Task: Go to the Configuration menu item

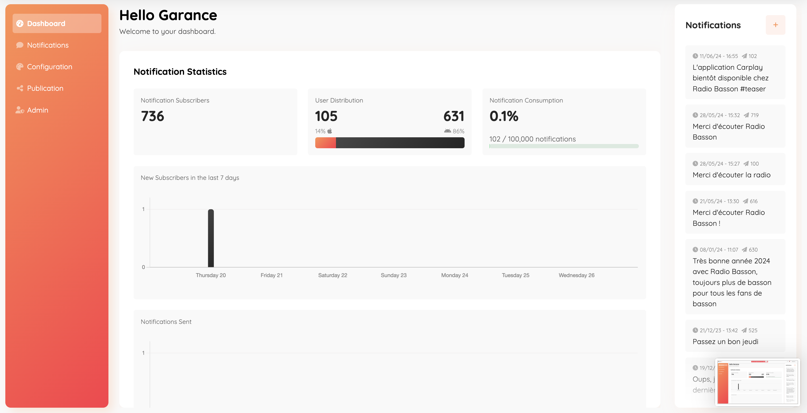Action: pos(50,67)
